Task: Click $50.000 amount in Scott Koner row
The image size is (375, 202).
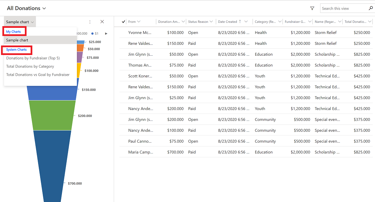Action: pyautogui.click(x=177, y=76)
